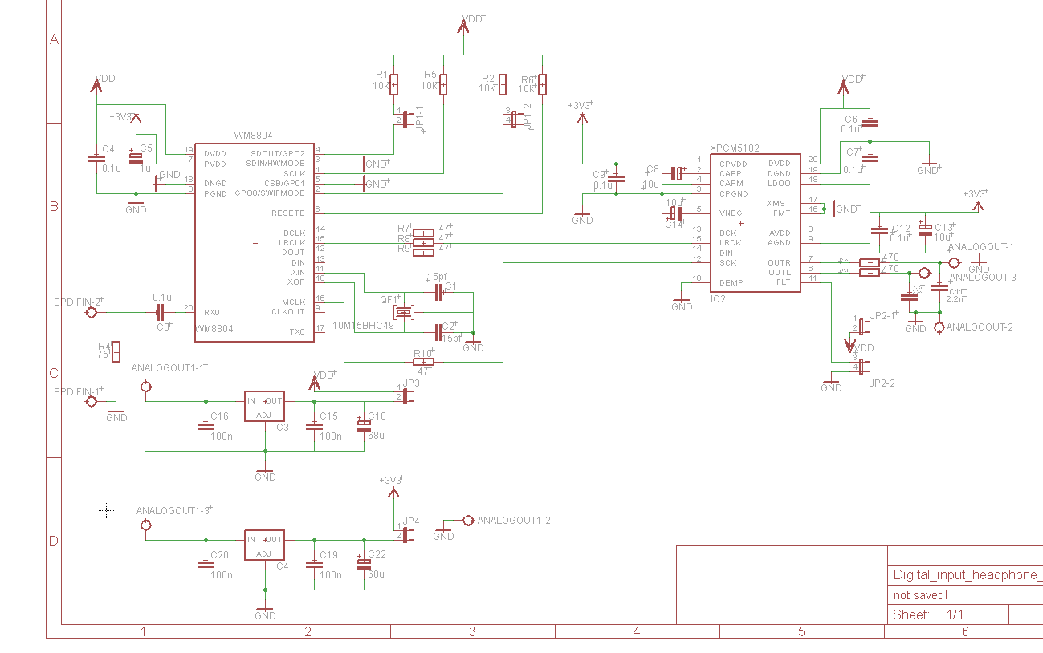Click the >PCM5102 part name

pyautogui.click(x=735, y=148)
